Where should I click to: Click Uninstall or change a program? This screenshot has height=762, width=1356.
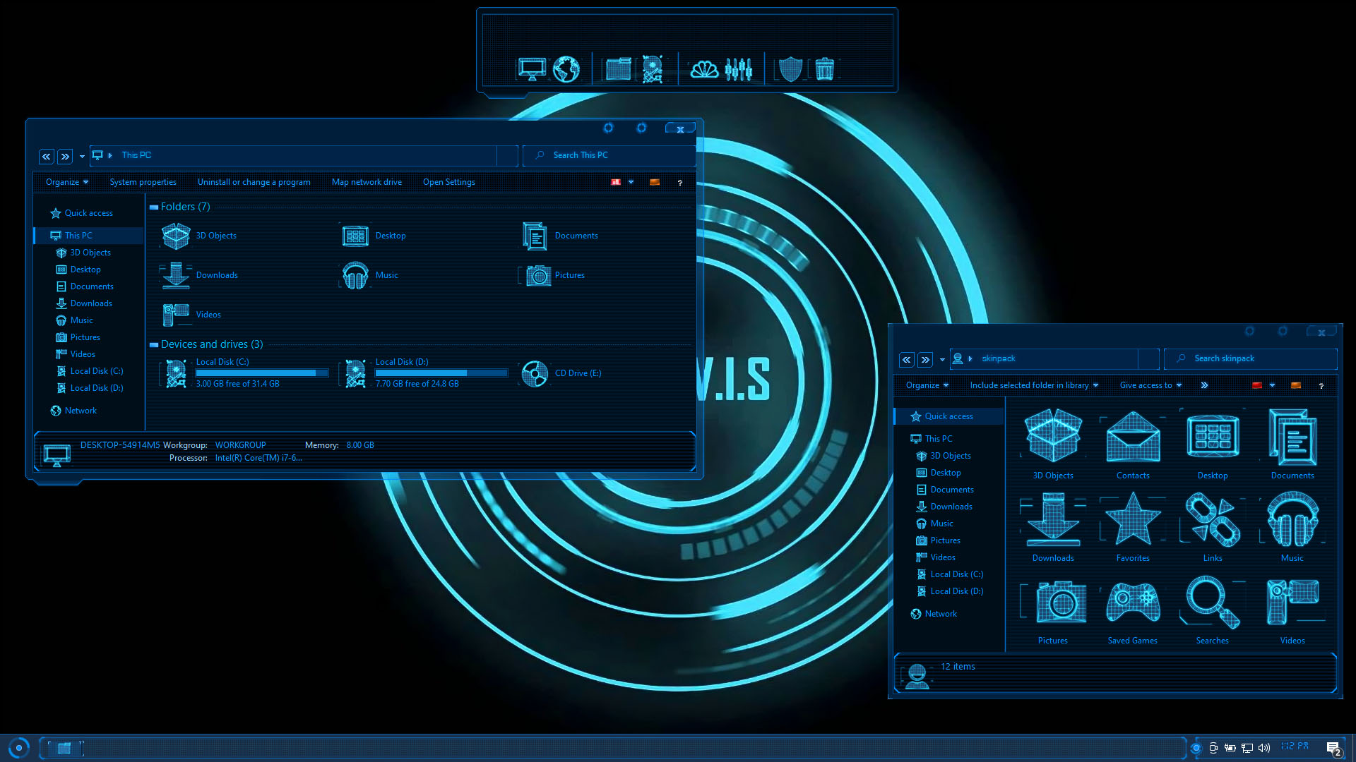point(254,182)
